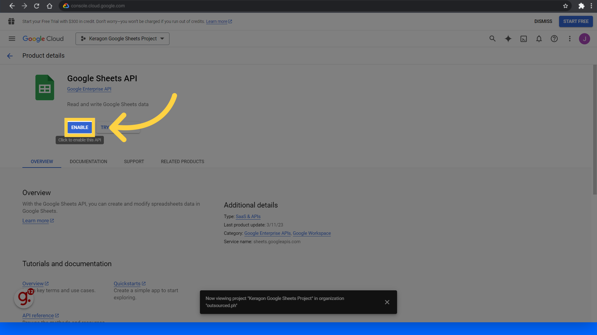Viewport: 597px width, 335px height.
Task: Click the ENABLE button
Action: [x=80, y=127]
